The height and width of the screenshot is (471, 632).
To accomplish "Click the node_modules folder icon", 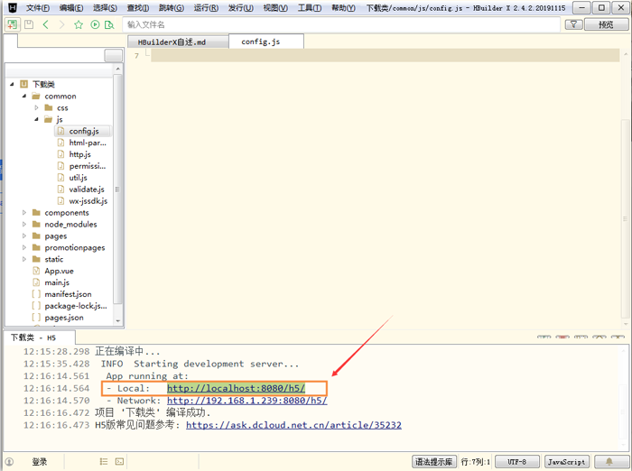I will (36, 224).
